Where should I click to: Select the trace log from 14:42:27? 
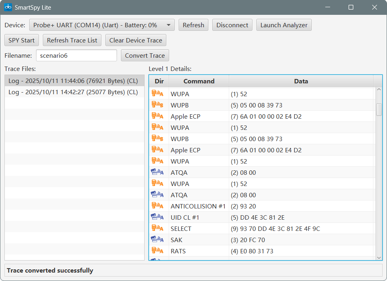click(74, 92)
